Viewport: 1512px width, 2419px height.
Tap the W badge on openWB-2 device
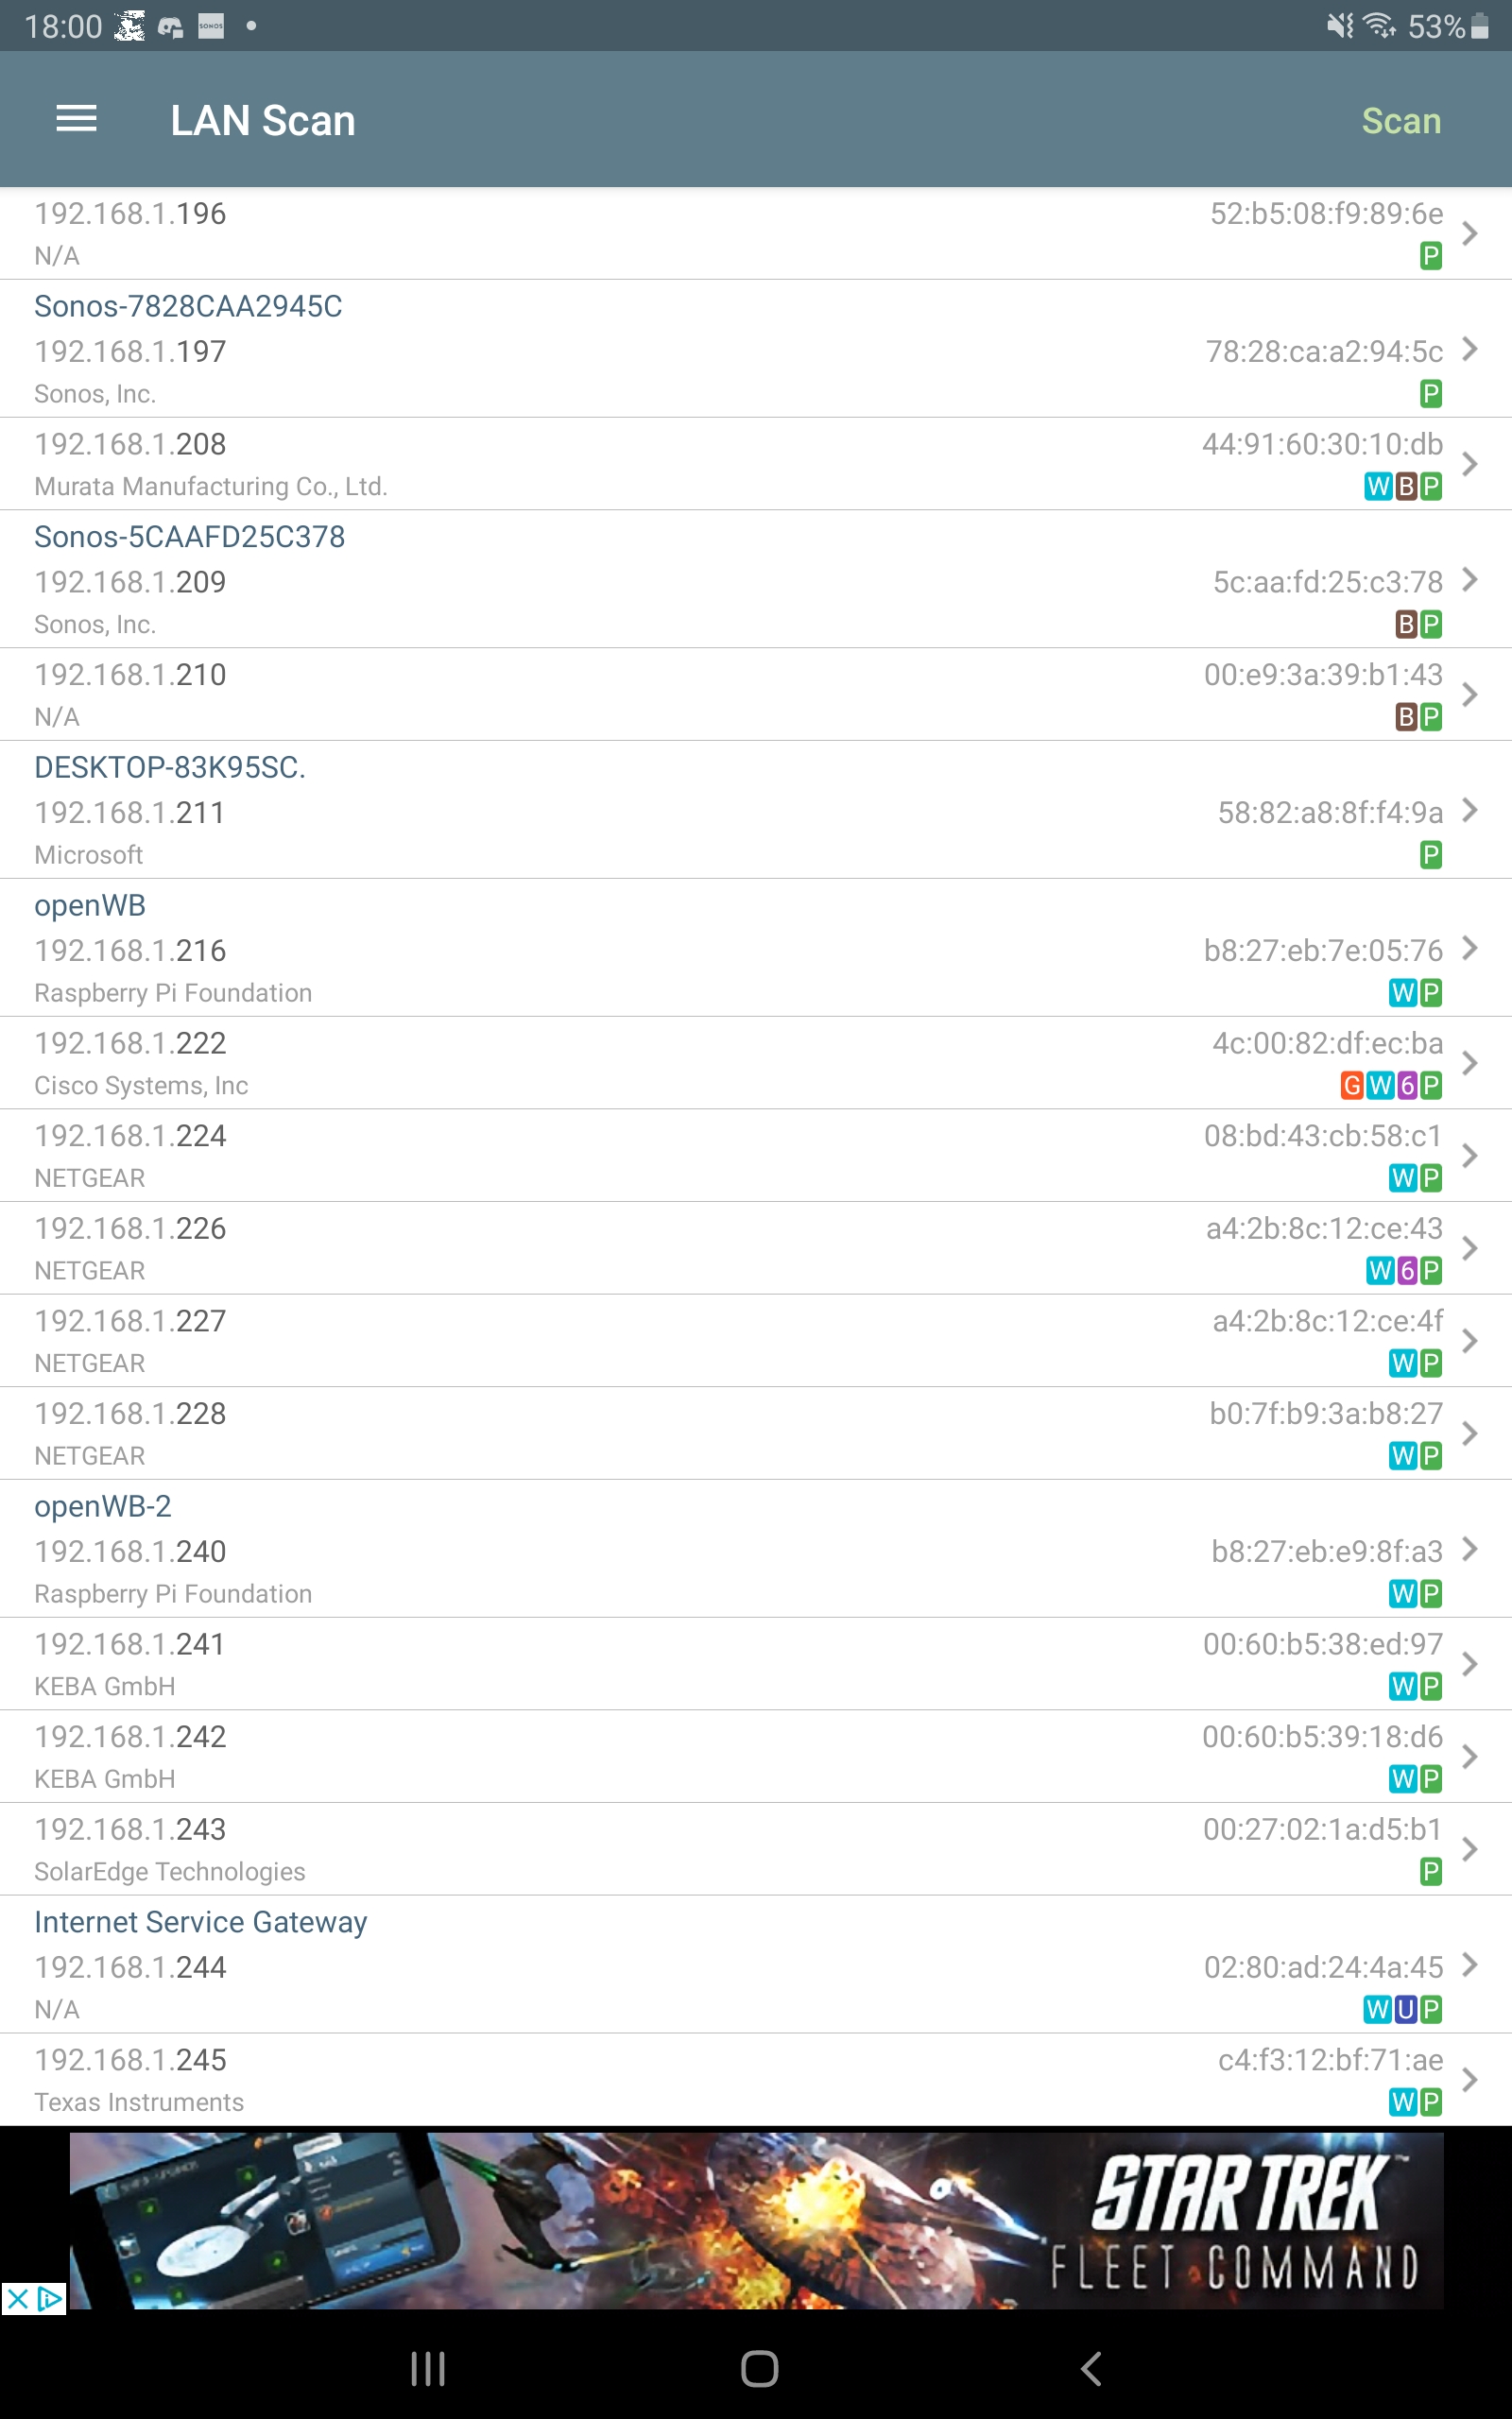(1402, 1593)
